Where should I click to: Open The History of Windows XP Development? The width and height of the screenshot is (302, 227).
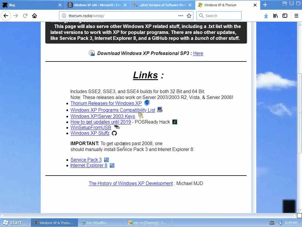[x=131, y=183]
